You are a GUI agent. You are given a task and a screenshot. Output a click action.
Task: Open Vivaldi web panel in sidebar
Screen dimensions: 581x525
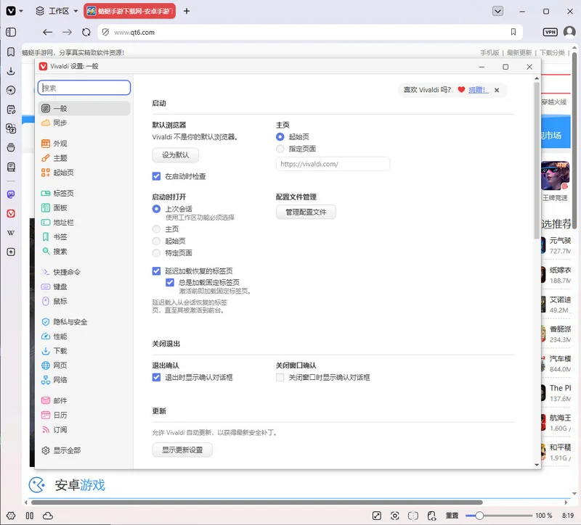(11, 213)
